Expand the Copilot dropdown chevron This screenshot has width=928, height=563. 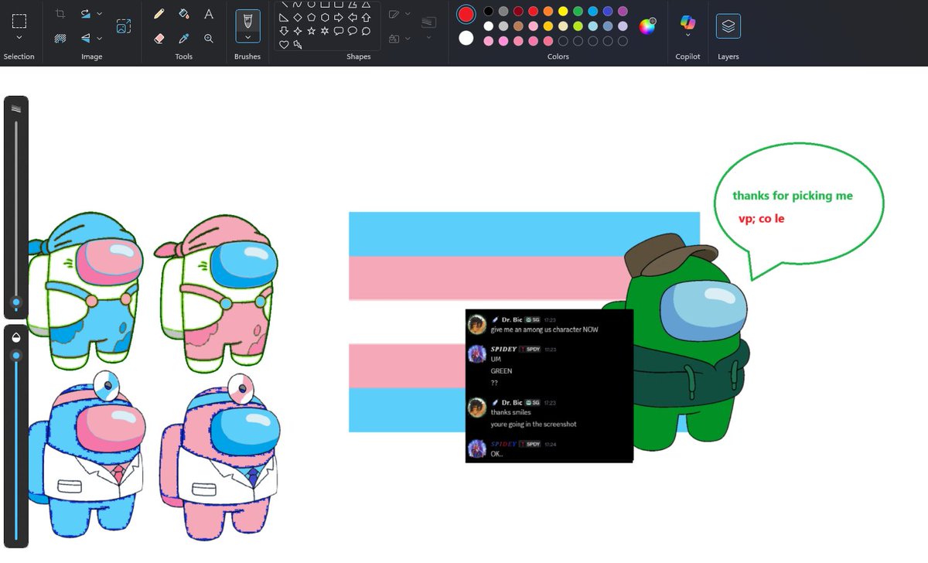click(x=687, y=36)
